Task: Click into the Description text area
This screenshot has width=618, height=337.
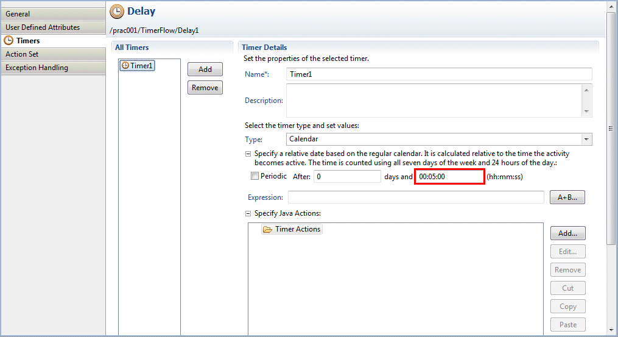Action: pos(434,100)
